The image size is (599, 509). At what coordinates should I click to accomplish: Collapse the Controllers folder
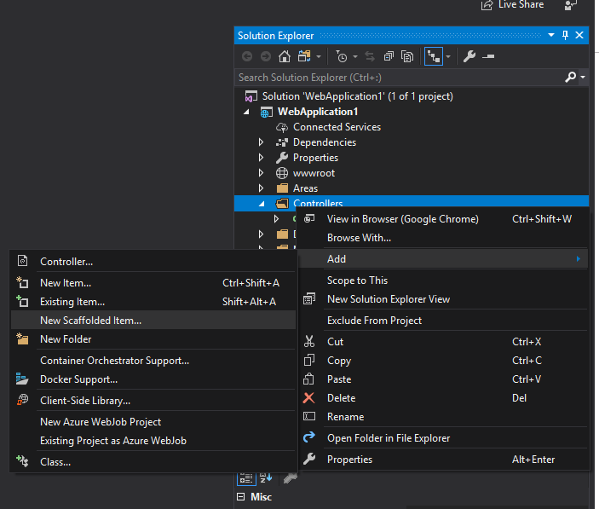[262, 204]
